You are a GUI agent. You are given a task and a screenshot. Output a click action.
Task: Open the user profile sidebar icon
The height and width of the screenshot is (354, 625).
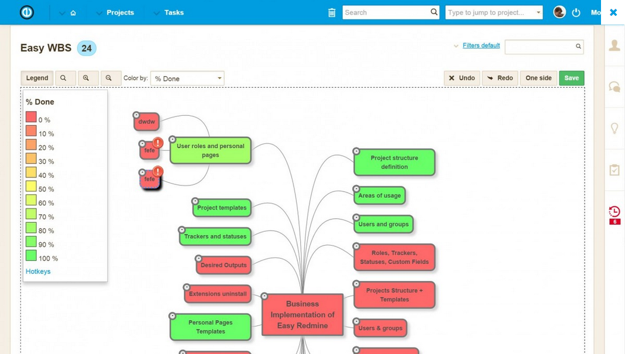[x=614, y=45]
